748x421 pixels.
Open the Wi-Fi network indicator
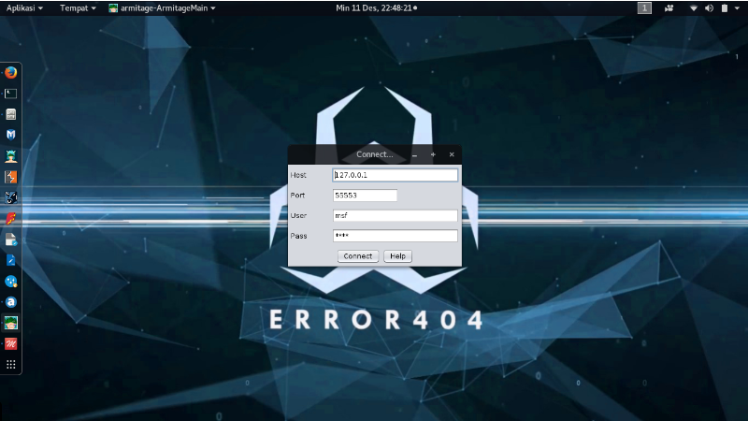pyautogui.click(x=694, y=8)
